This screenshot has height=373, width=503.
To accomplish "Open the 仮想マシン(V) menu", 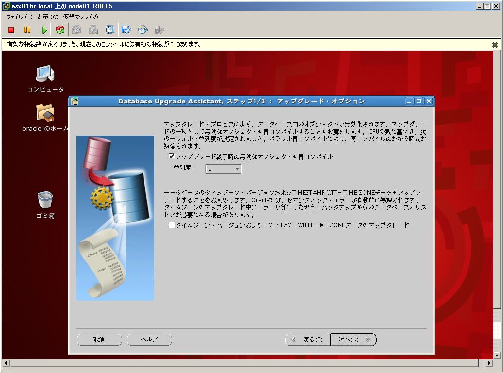I will click(81, 17).
